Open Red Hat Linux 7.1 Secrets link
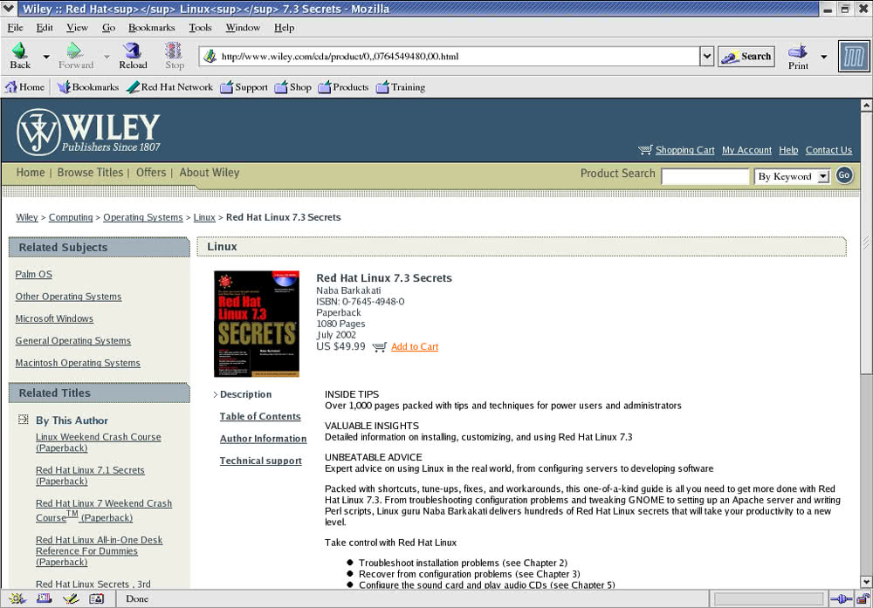The height and width of the screenshot is (608, 873). click(x=90, y=475)
